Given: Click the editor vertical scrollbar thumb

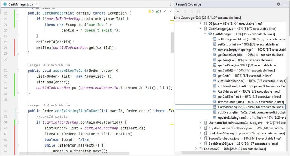Looking at the screenshot, I should [x=172, y=43].
